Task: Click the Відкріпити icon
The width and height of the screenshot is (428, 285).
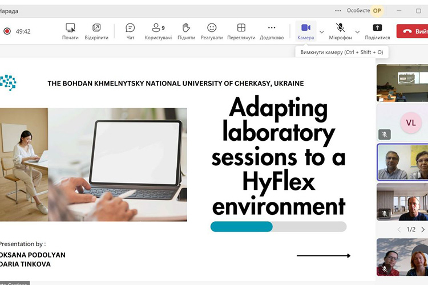Action: coord(96,28)
